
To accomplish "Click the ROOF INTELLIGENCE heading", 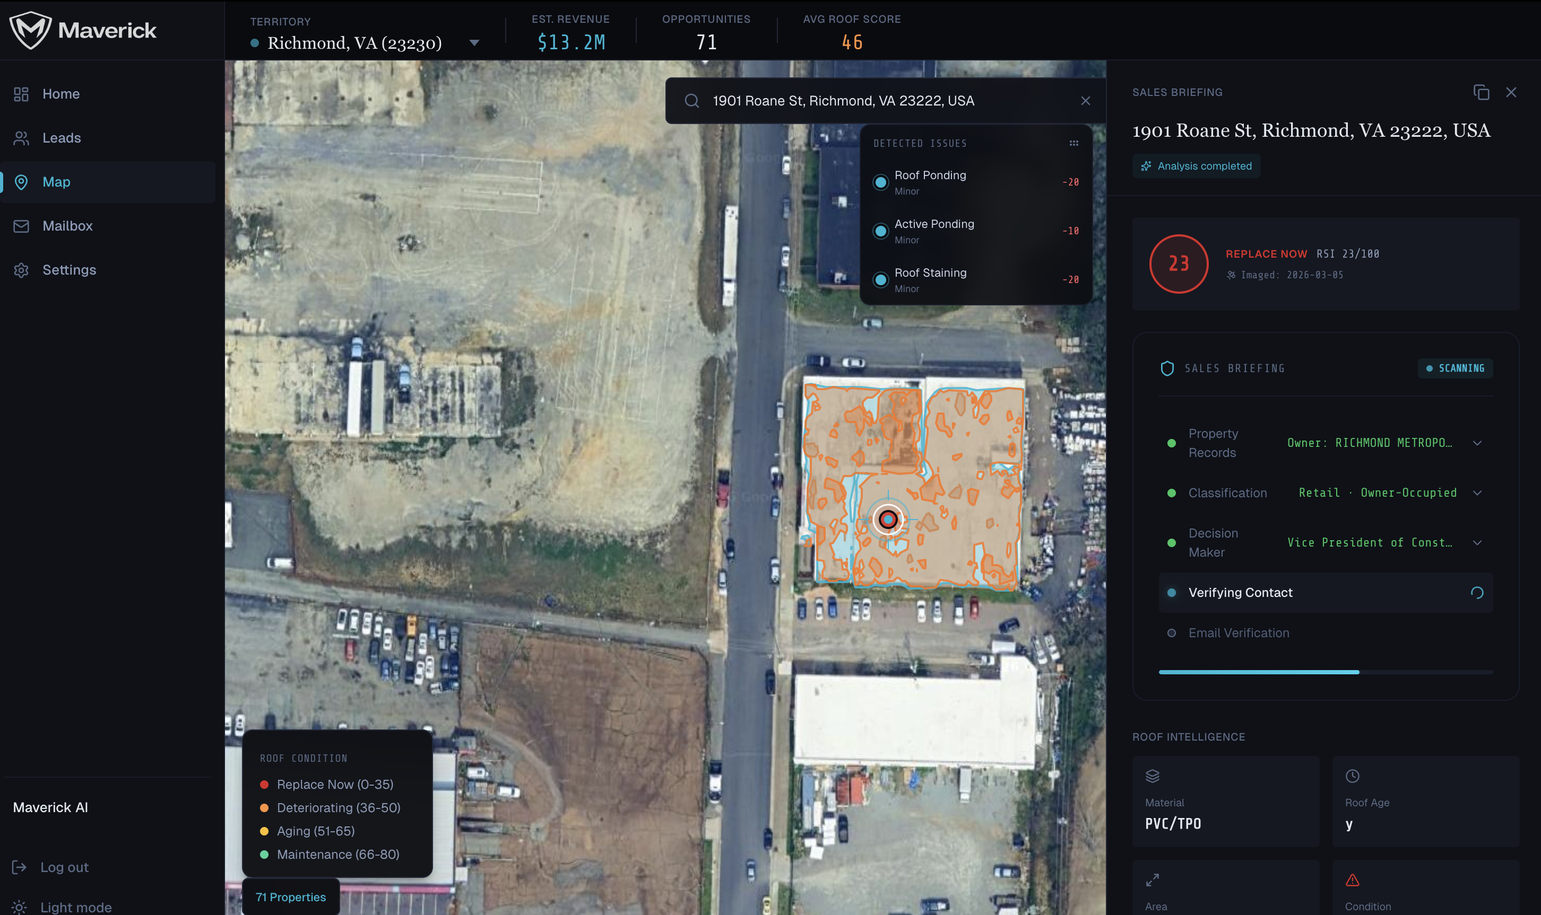I will (1188, 737).
